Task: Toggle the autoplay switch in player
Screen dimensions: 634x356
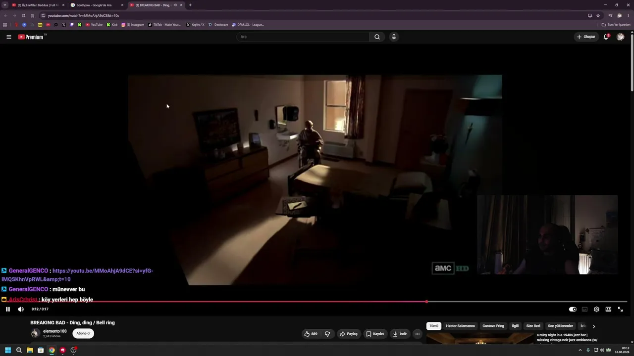Action: click(573, 309)
